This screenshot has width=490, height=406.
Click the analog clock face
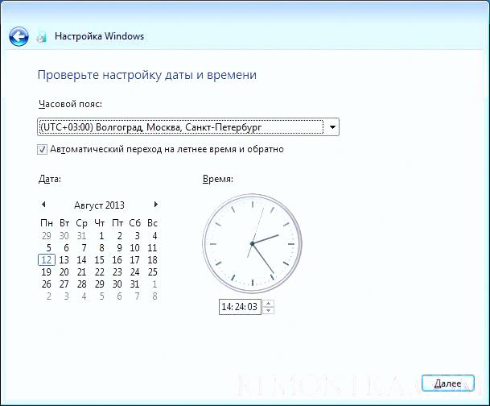click(x=252, y=243)
